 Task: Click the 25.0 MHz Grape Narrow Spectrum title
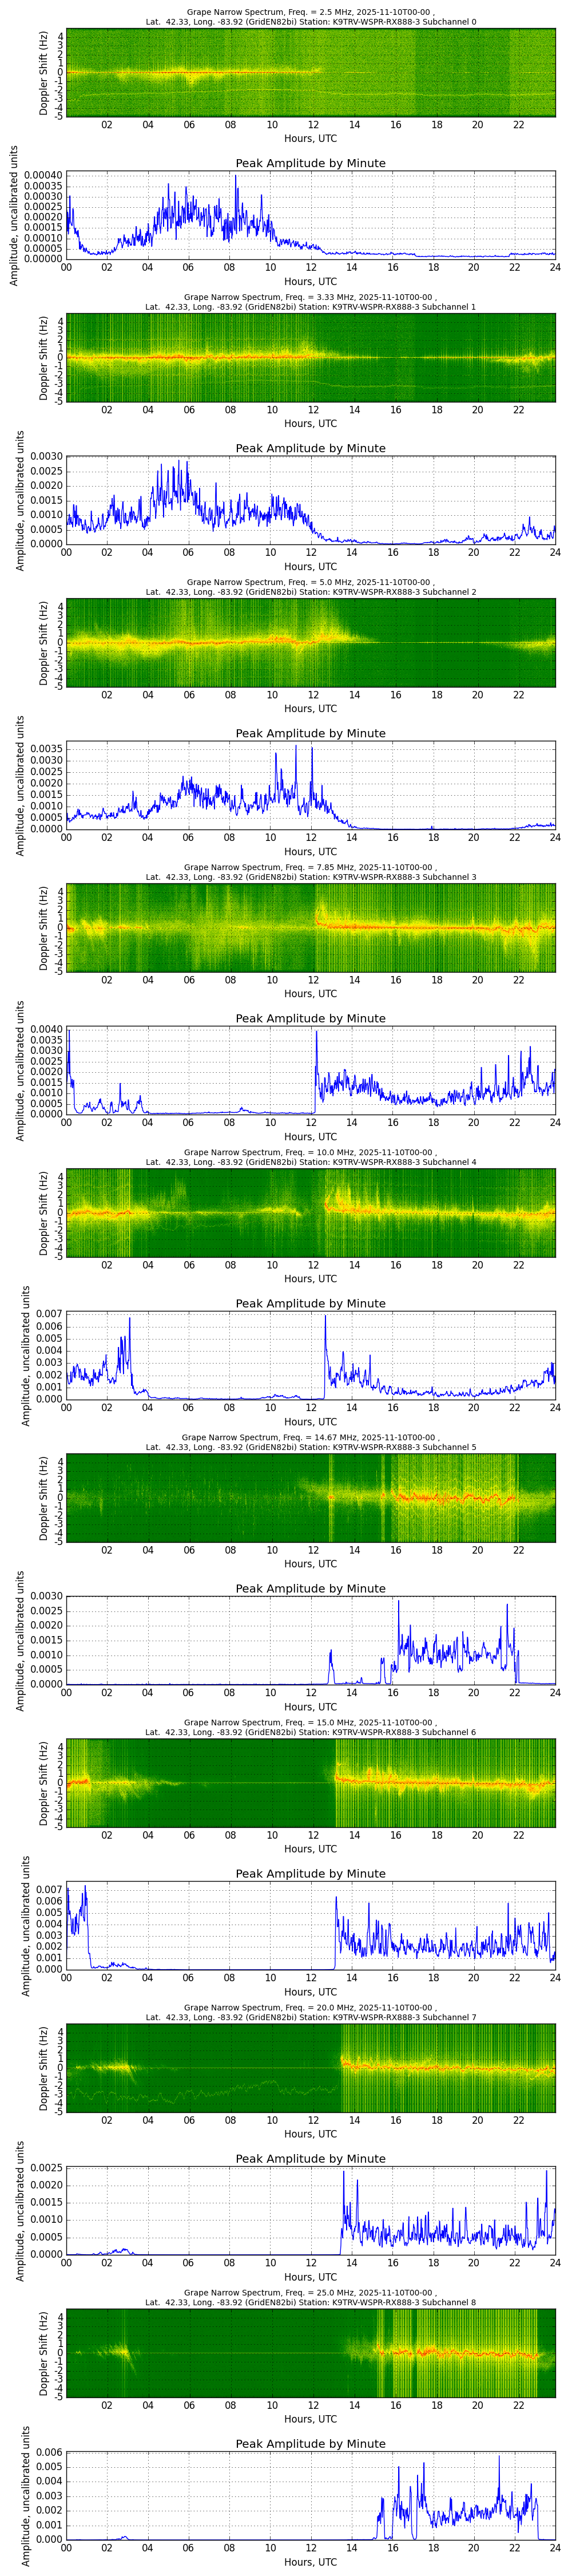pos(311,2292)
